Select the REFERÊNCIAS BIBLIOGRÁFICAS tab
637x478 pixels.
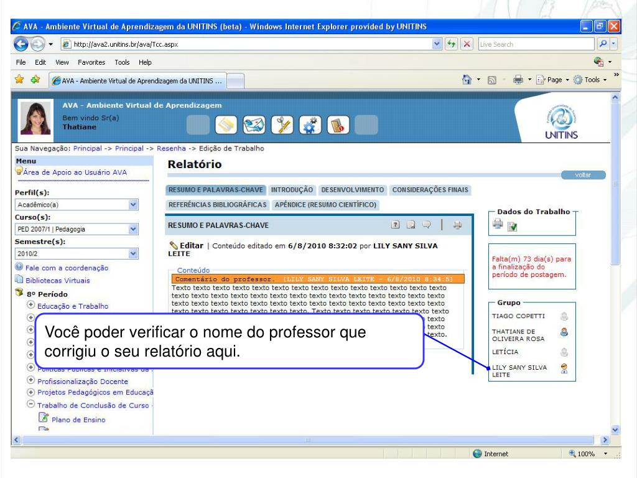point(218,204)
